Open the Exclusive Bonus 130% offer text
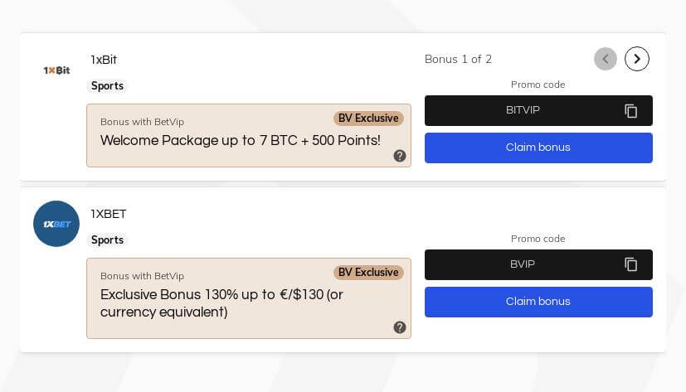The height and width of the screenshot is (392, 686). click(x=221, y=302)
